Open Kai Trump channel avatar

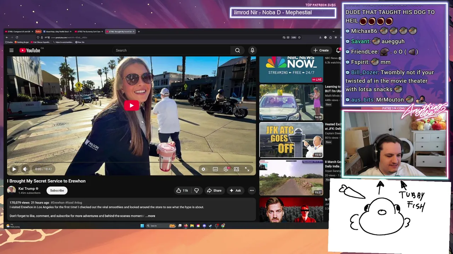point(11,190)
